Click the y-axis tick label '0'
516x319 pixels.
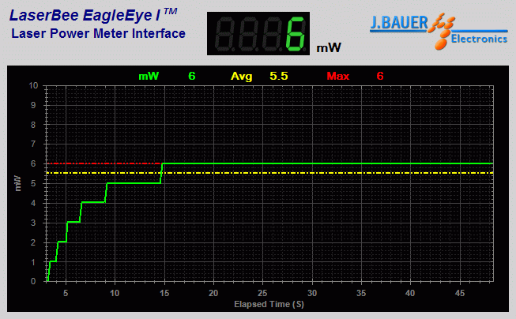[x=33, y=282]
